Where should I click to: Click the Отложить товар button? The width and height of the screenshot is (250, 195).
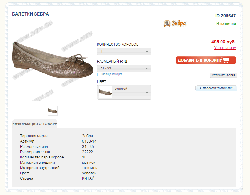(223, 75)
